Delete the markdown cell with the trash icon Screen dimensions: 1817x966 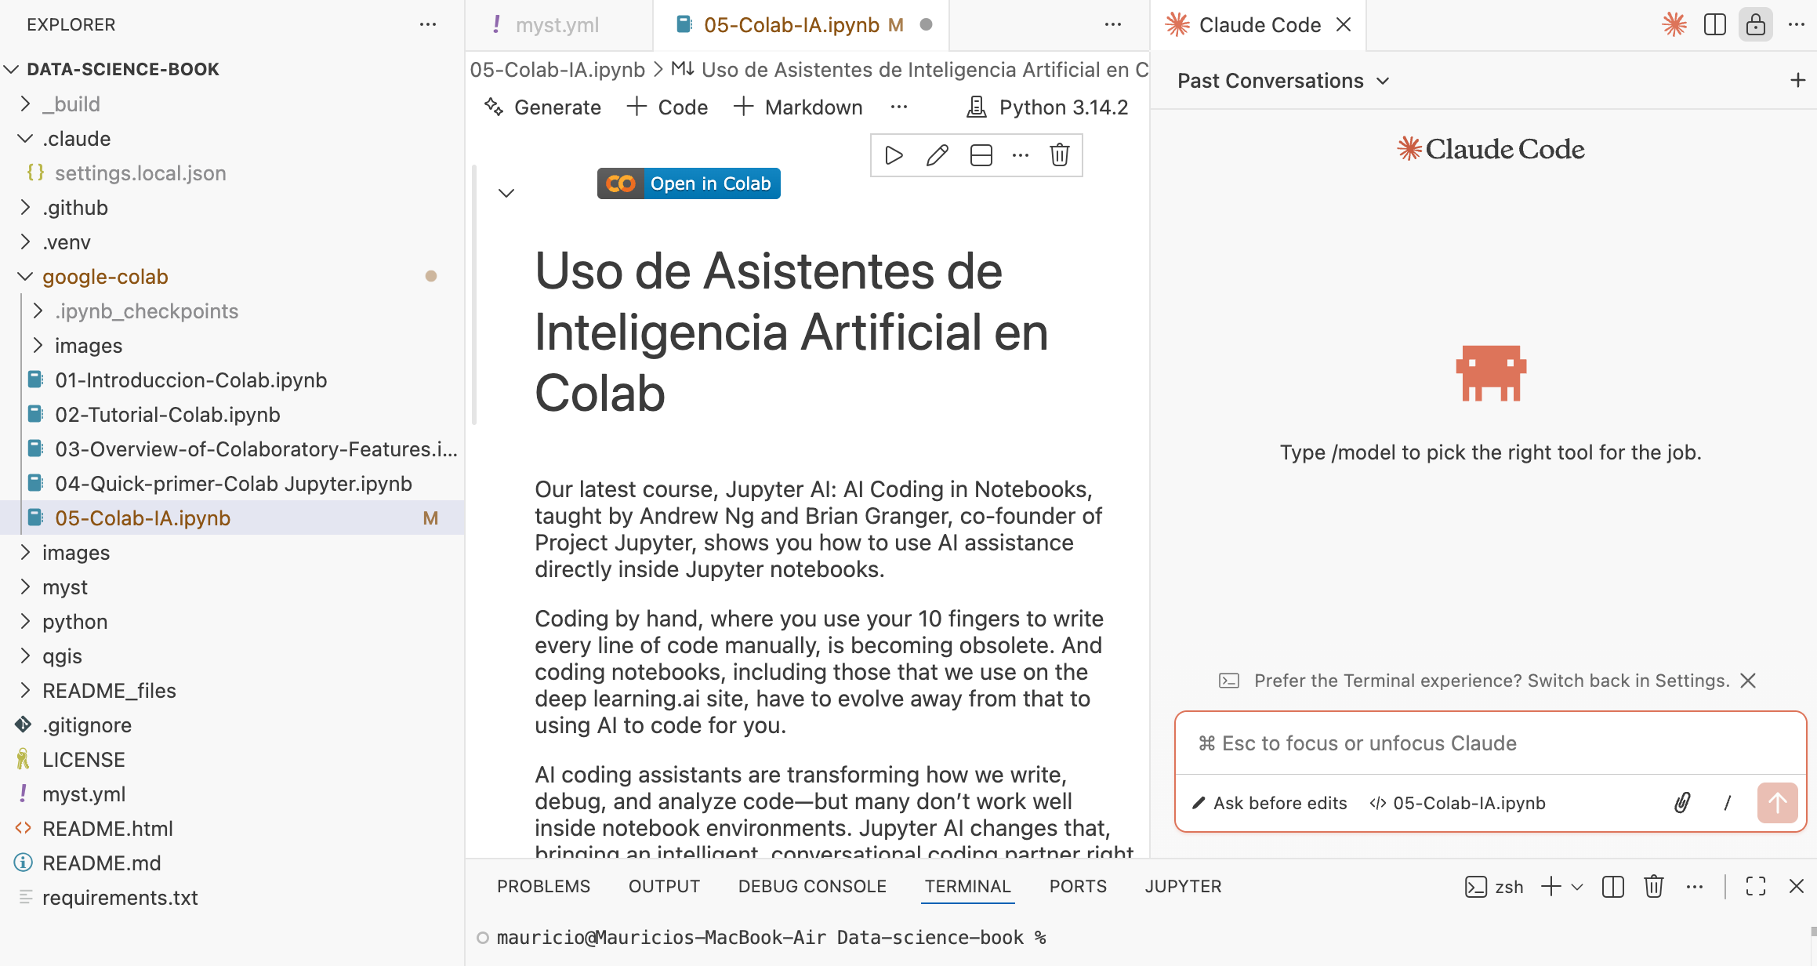pos(1059,155)
